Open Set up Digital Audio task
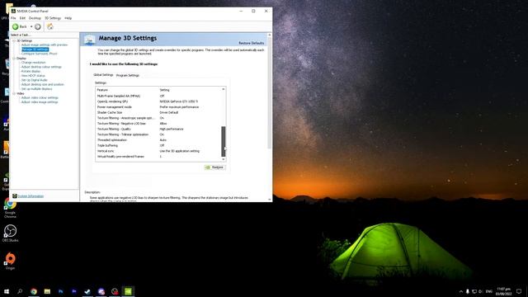 pyautogui.click(x=35, y=80)
